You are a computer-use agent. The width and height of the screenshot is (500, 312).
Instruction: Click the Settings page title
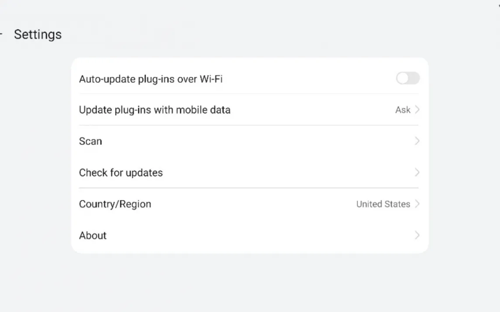pos(38,34)
